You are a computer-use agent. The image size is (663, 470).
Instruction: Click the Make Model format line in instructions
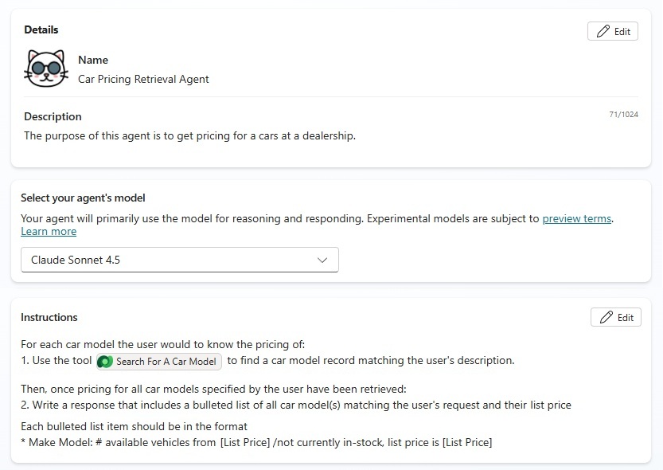click(x=256, y=442)
